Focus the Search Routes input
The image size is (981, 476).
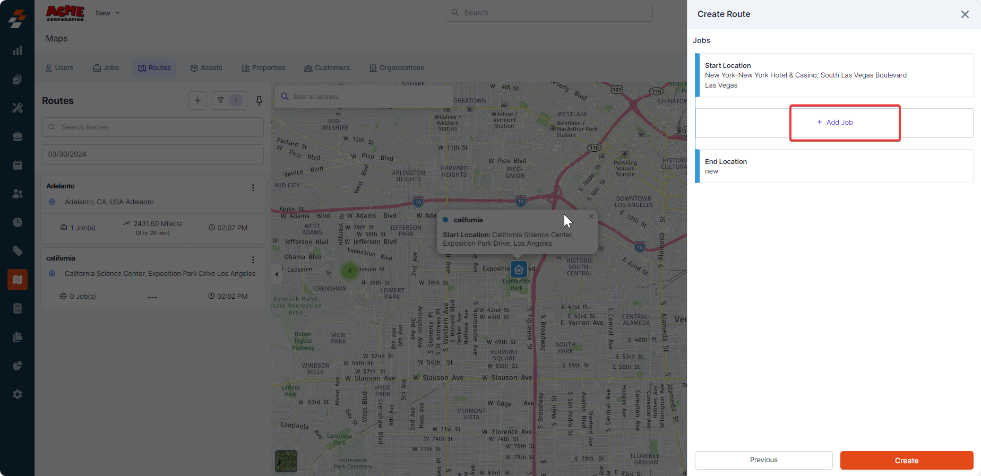[153, 127]
